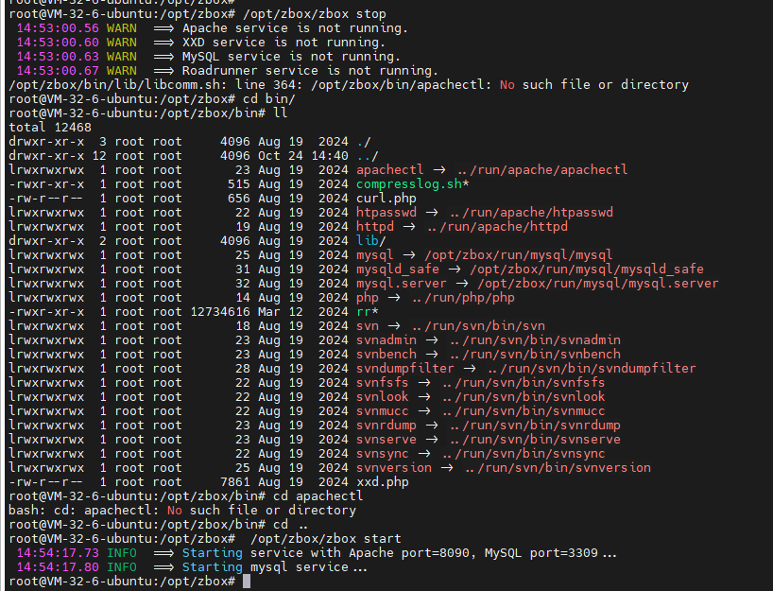Click the 'php' symlink name
Viewport: 773px width, 591px height.
(368, 298)
